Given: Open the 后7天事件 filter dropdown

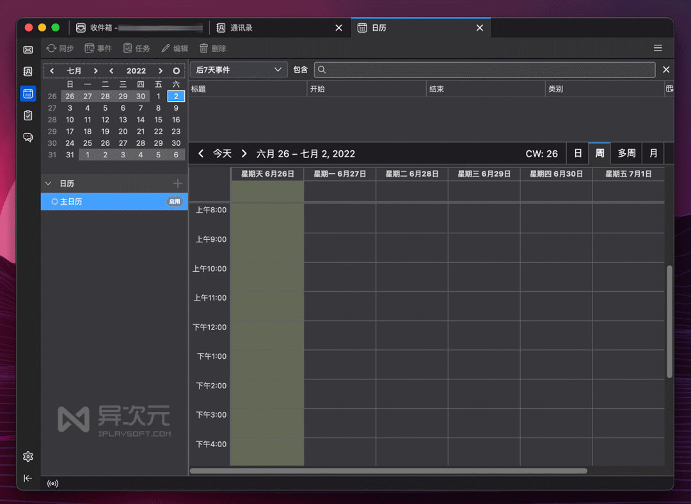Looking at the screenshot, I should click(239, 70).
